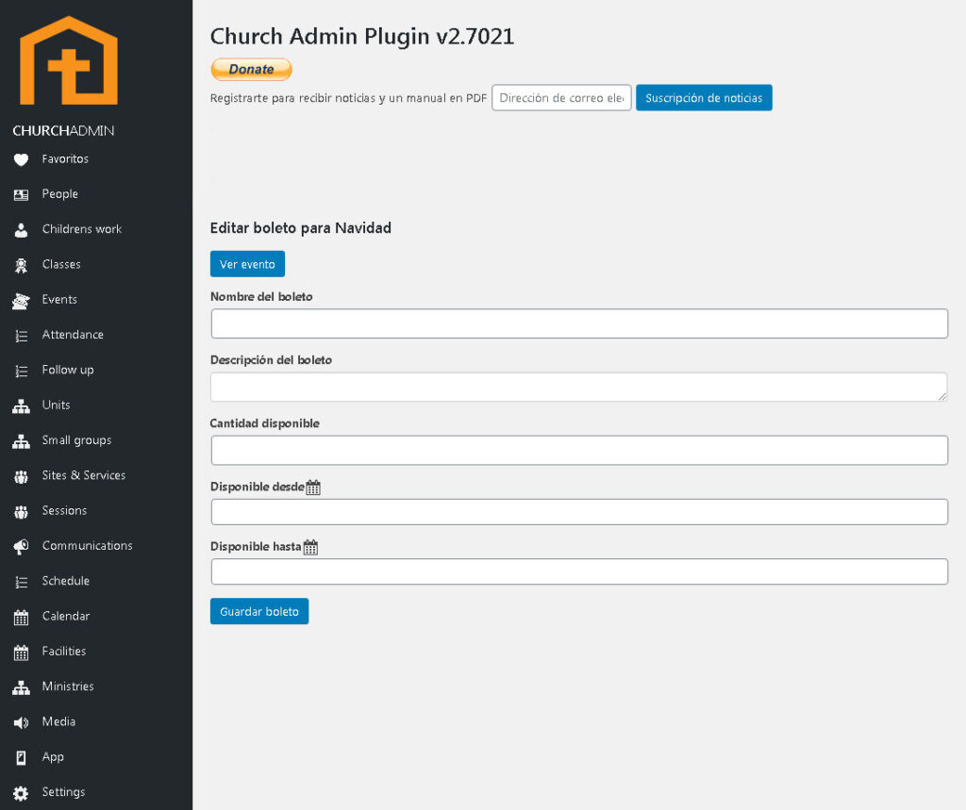Click the Communications megaphone icon
This screenshot has height=810, width=966.
tap(21, 547)
